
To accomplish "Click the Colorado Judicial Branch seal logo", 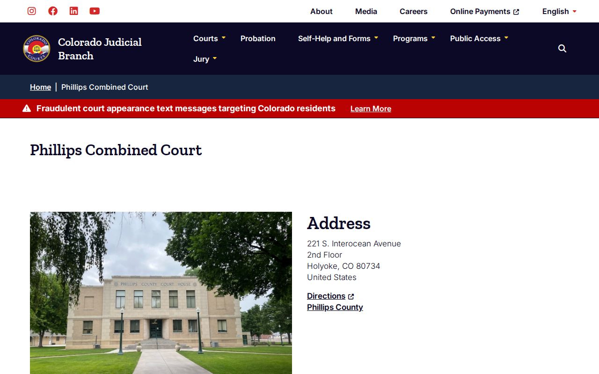I will (37, 49).
